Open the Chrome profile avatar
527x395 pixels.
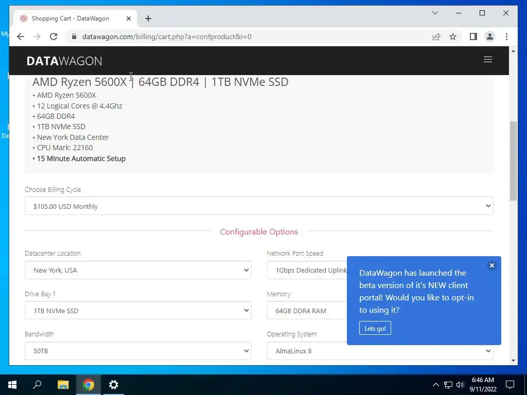coord(490,37)
